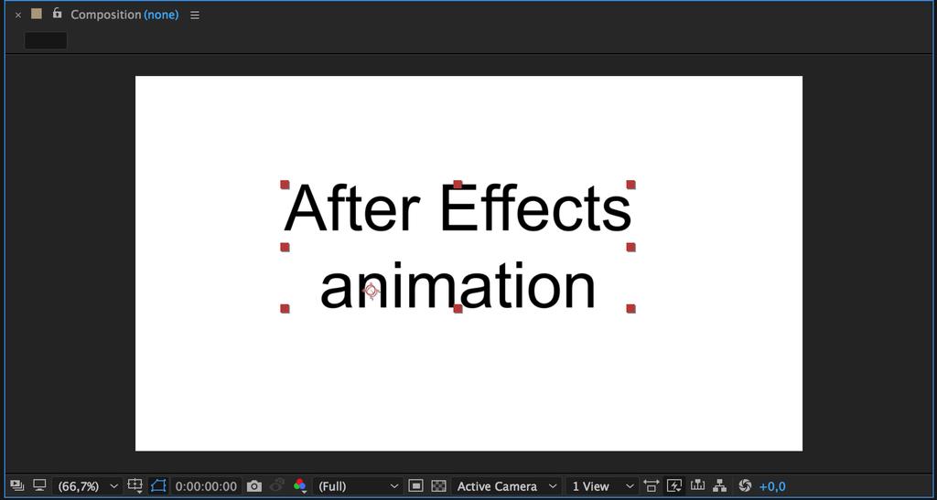Click the "animation" text line

coord(458,286)
